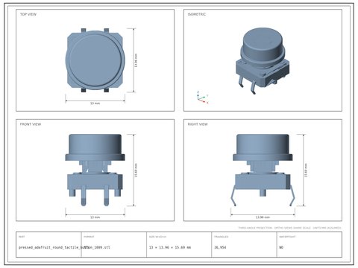Select the isometric 3D button render
The image size is (358, 268).
(263, 61)
